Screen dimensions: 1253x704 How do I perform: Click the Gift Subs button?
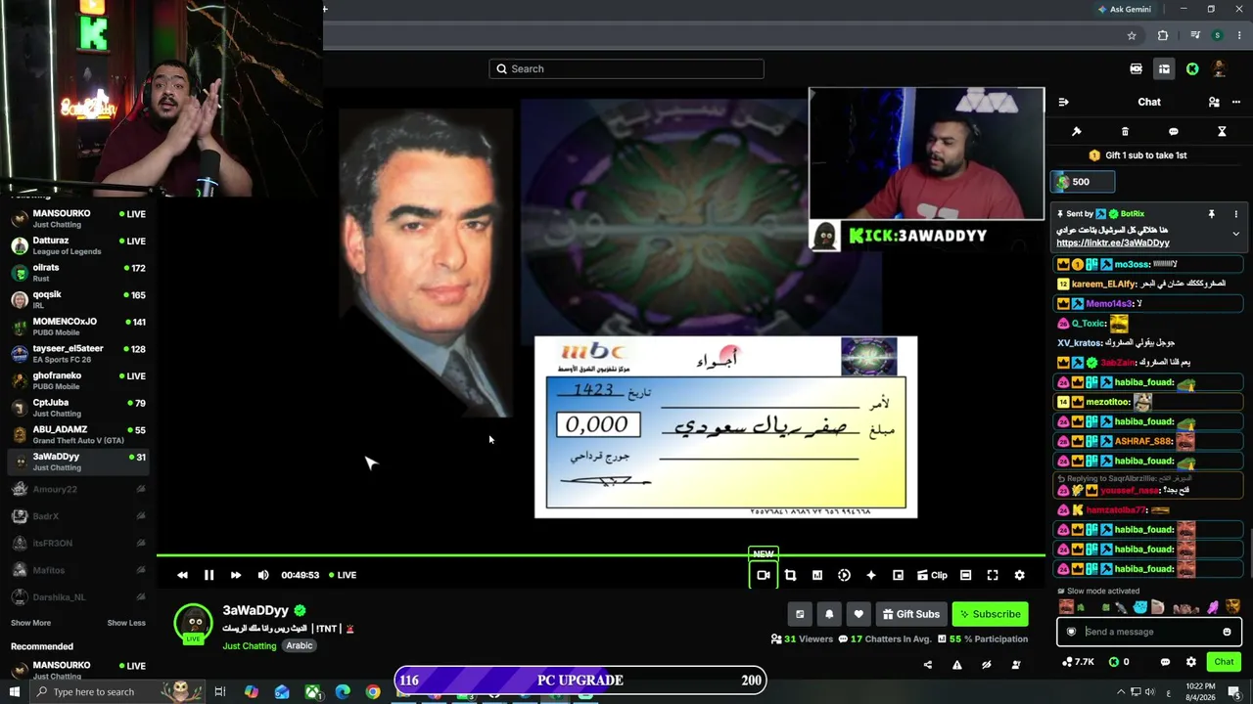tap(910, 614)
